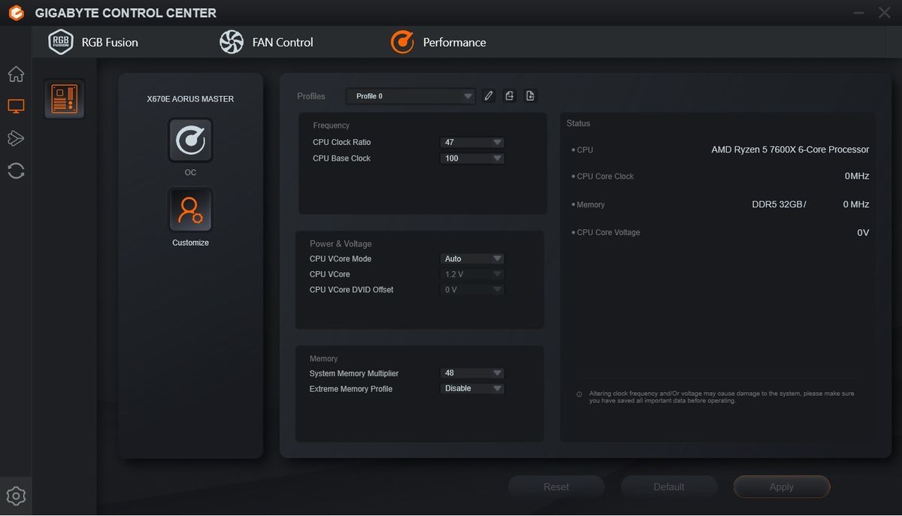This screenshot has width=902, height=516.
Task: Click the GIGABYTE CONTROL CENTER title text
Action: click(x=126, y=13)
